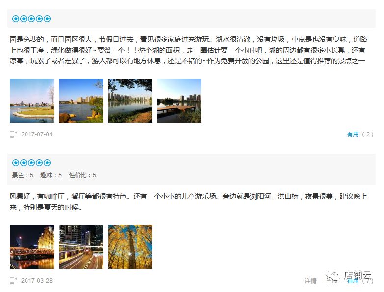Click the 性价比:5 score label
This screenshot has height=292, width=384.
tap(82, 175)
